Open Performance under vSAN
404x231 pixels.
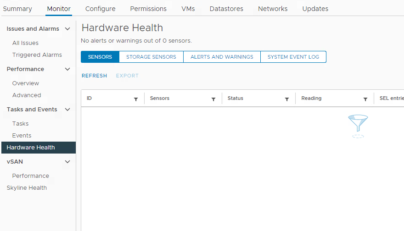pyautogui.click(x=30, y=176)
